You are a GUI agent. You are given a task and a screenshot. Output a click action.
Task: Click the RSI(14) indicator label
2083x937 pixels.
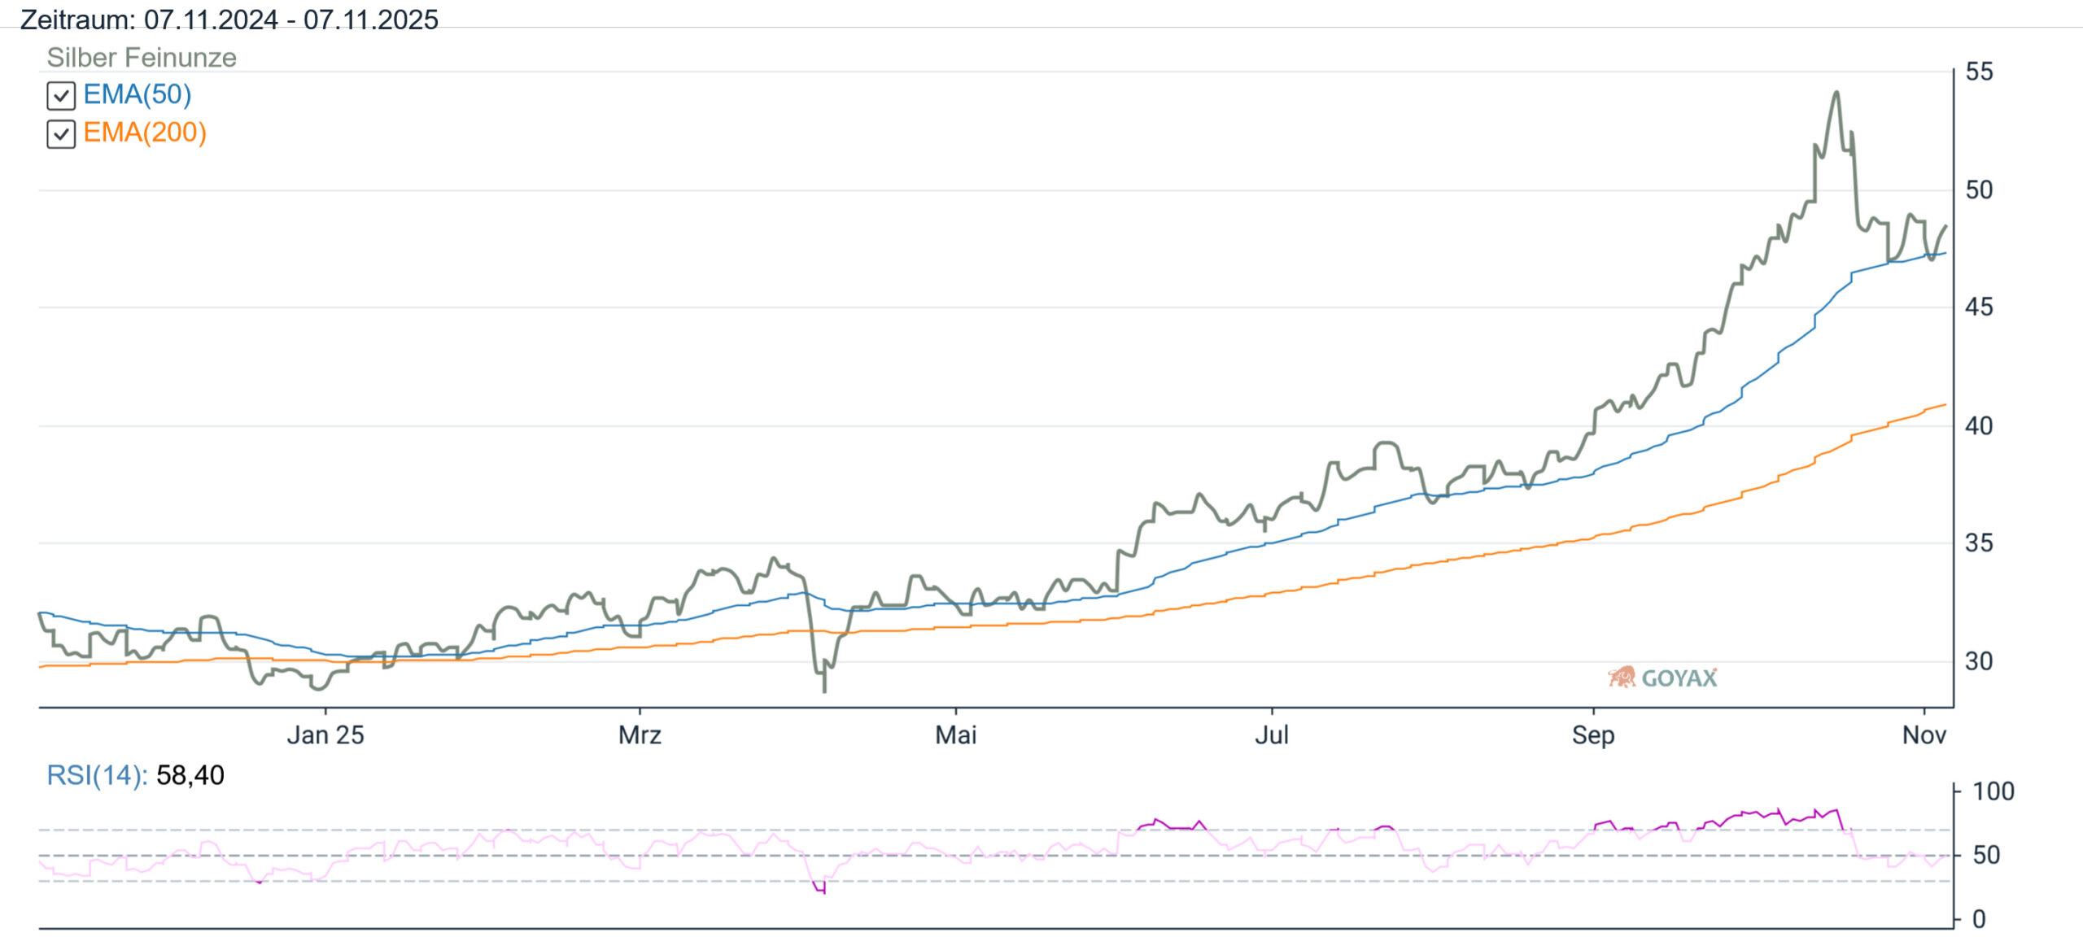point(96,775)
